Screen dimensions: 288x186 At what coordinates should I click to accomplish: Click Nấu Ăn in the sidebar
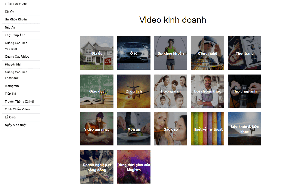(10, 27)
